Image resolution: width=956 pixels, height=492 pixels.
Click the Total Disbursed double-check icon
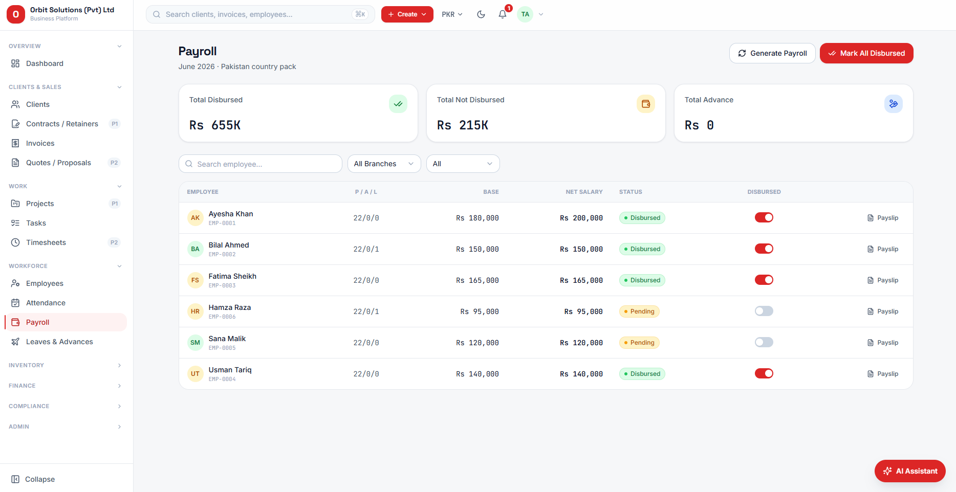click(398, 104)
